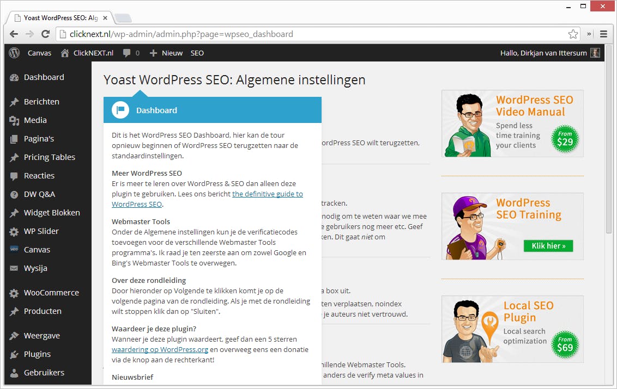Click the user avatar in admin bar

click(595, 53)
